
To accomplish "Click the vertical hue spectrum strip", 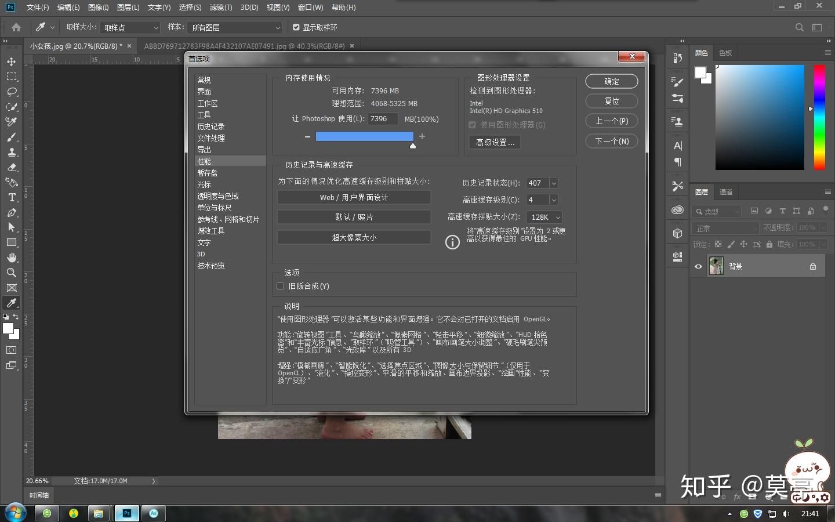I will coord(819,117).
